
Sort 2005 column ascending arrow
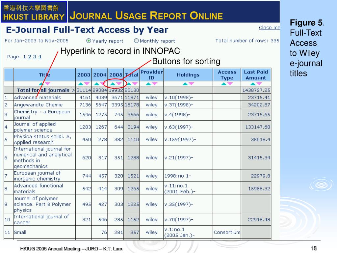pyautogui.click(x=113, y=84)
